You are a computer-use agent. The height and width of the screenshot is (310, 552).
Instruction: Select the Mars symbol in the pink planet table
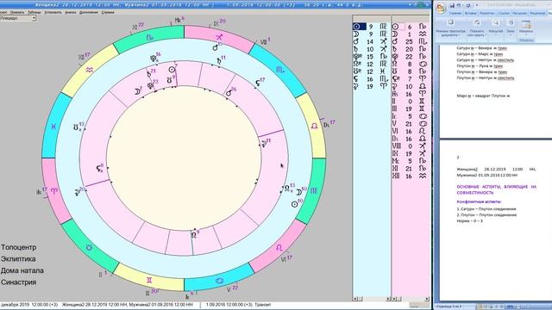(x=395, y=41)
